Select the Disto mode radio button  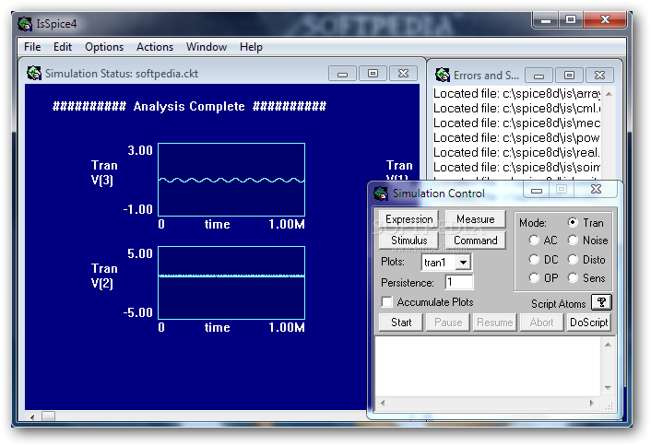point(573,259)
